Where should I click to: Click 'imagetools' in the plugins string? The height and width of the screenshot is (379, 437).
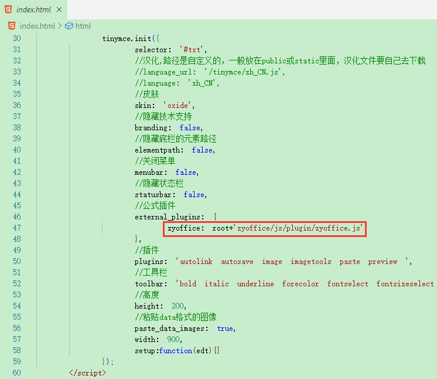[310, 262]
